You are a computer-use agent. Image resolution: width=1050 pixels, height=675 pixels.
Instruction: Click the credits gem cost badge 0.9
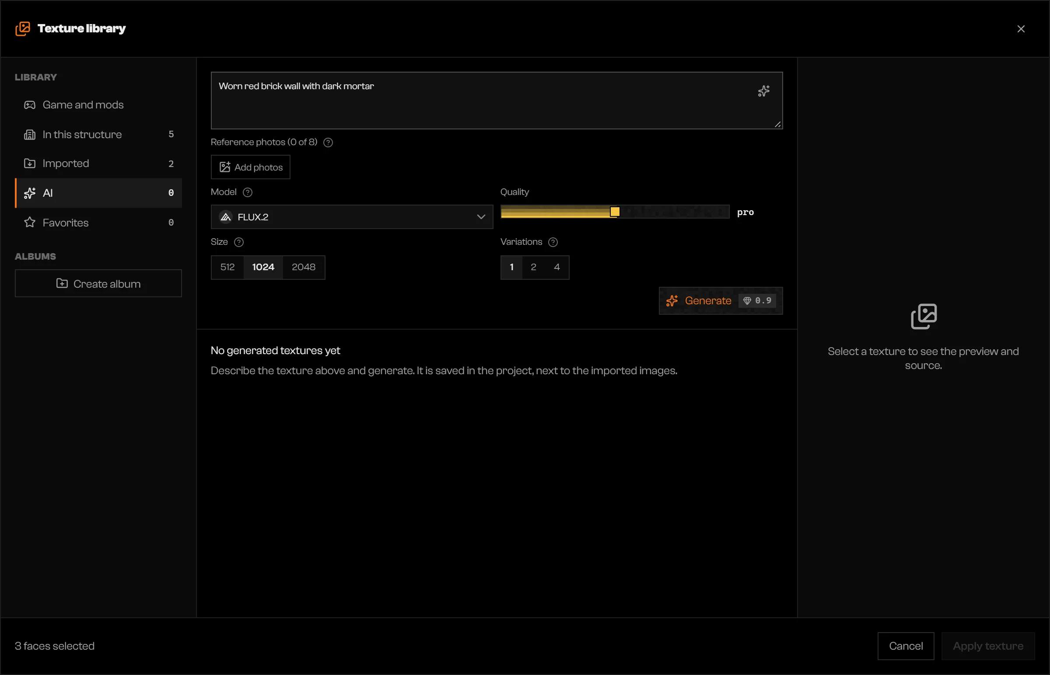(757, 301)
